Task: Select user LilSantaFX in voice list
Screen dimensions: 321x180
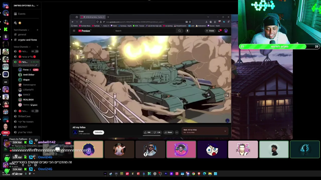Action: 28,90
